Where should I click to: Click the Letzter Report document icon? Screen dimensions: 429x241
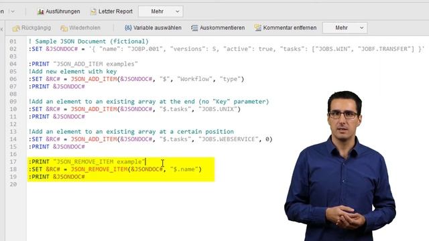[94, 11]
